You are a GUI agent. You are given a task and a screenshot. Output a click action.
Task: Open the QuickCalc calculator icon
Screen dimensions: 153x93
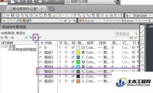(x=115, y=15)
